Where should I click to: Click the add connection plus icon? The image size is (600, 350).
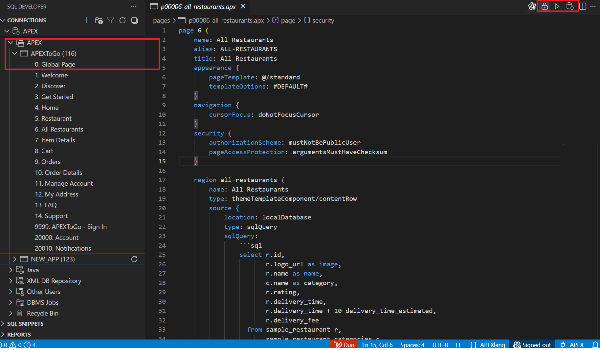tap(87, 20)
